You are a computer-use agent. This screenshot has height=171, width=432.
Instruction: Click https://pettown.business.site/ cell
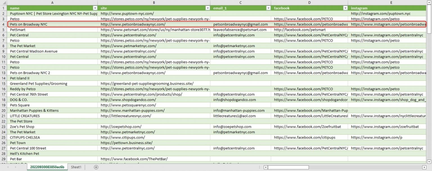[154, 143]
